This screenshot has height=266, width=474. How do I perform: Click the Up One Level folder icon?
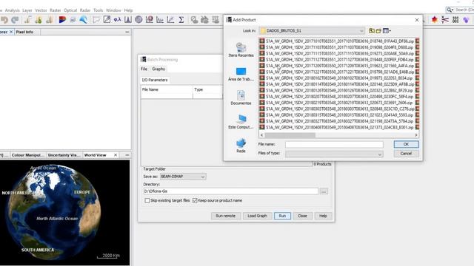point(372,31)
